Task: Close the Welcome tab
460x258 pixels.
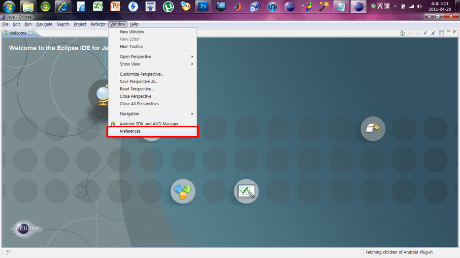Action: 31,33
